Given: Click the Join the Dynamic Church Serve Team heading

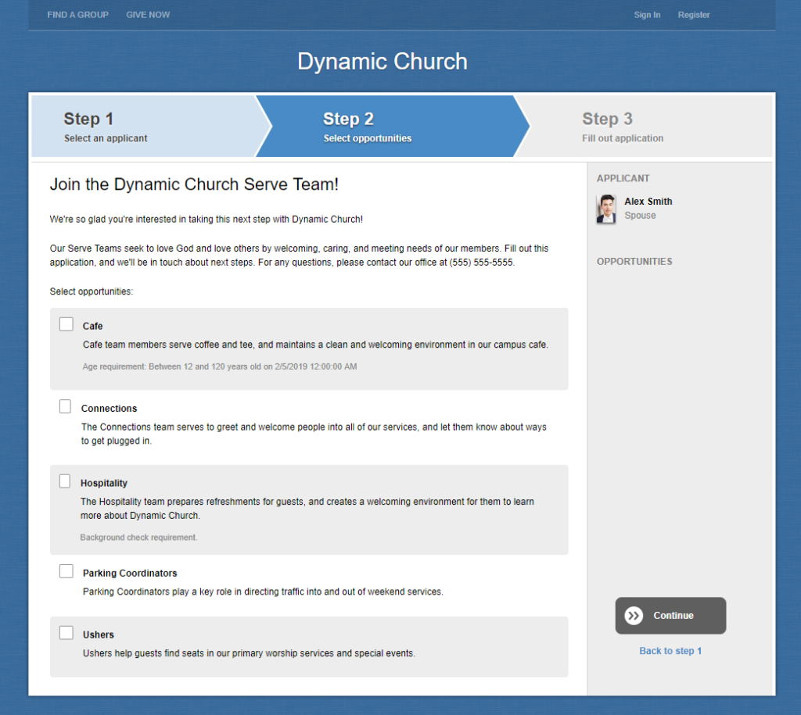Looking at the screenshot, I should (194, 184).
